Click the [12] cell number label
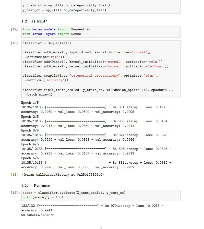The width and height of the screenshot is (204, 229). [16, 29]
